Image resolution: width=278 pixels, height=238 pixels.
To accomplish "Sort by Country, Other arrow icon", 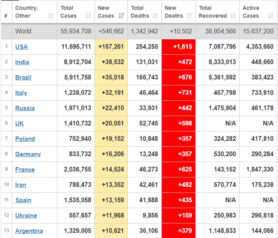I will click(51, 16).
